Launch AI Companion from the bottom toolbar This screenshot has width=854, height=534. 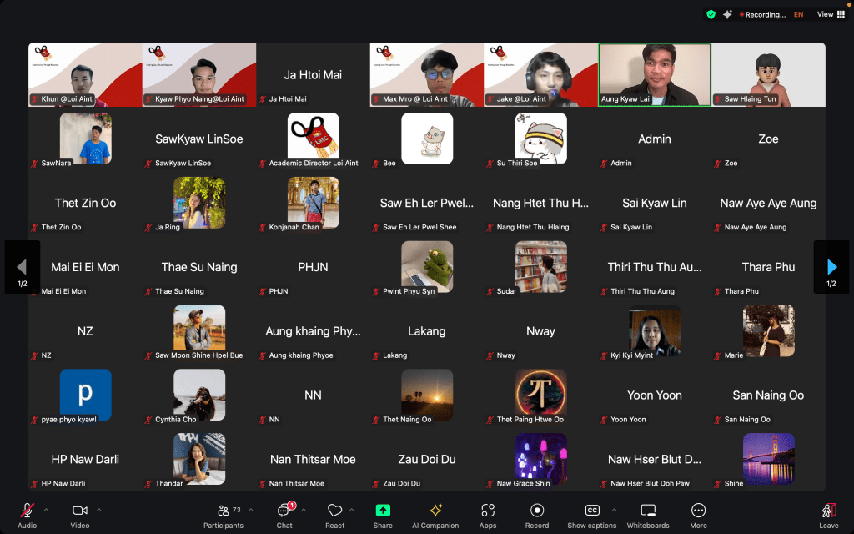[435, 516]
